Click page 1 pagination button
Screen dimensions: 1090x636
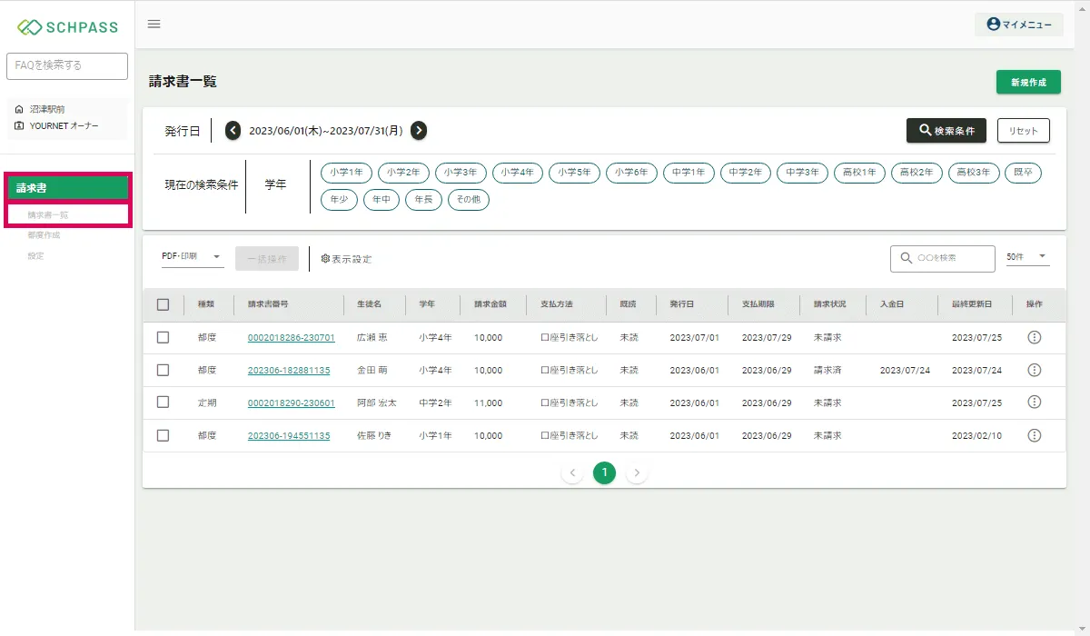(x=605, y=472)
